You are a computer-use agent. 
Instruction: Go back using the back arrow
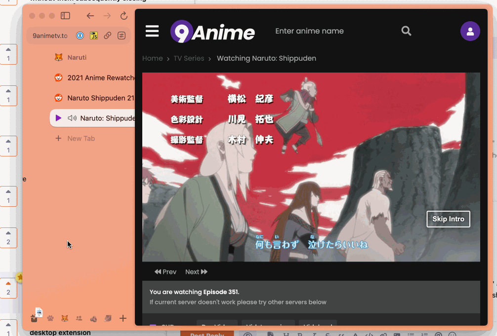[90, 16]
